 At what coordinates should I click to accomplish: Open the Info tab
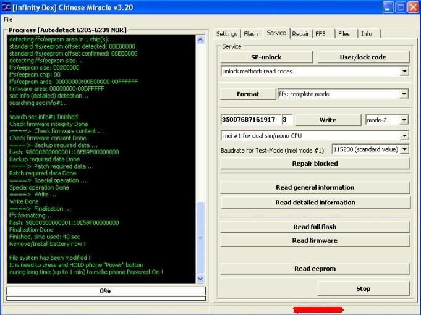tap(367, 34)
